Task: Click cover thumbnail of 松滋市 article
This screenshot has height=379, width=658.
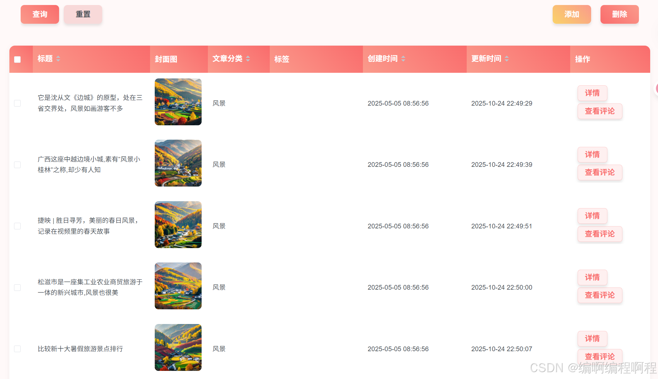Action: (x=178, y=286)
